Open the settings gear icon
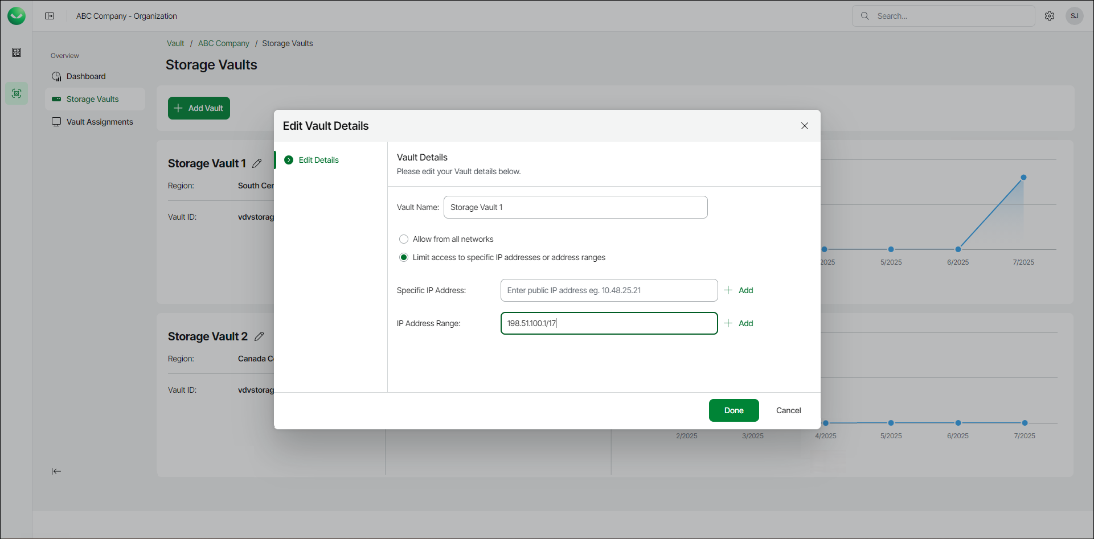 [1050, 16]
